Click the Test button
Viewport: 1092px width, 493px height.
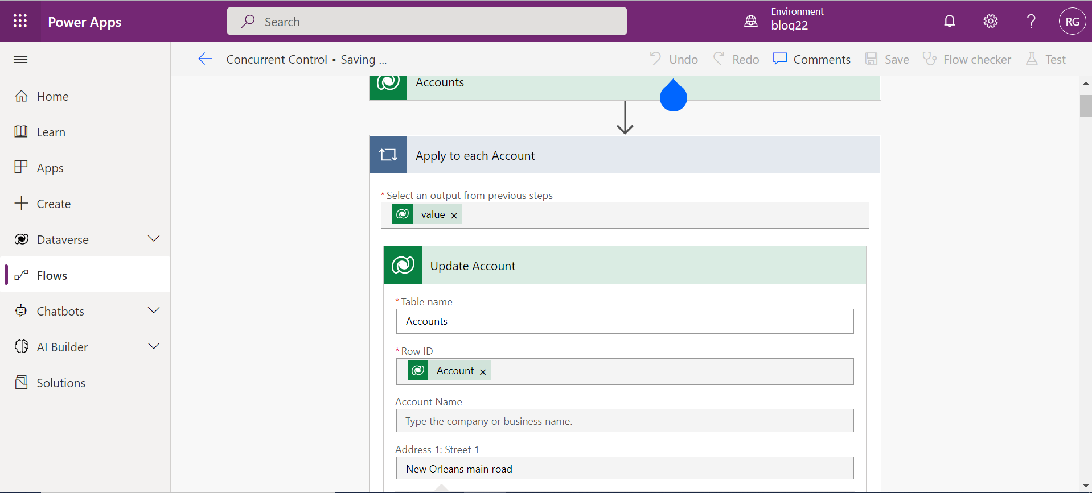point(1045,59)
